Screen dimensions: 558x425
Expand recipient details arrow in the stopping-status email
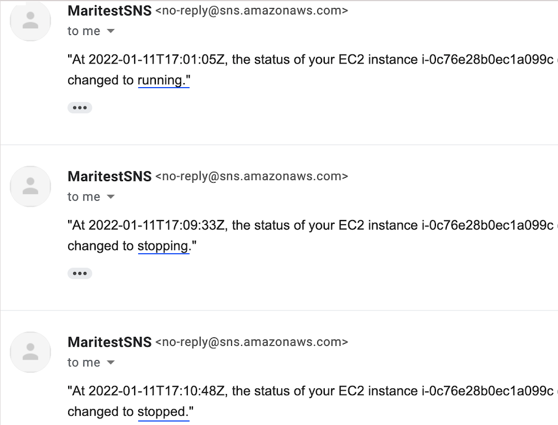pyautogui.click(x=111, y=197)
